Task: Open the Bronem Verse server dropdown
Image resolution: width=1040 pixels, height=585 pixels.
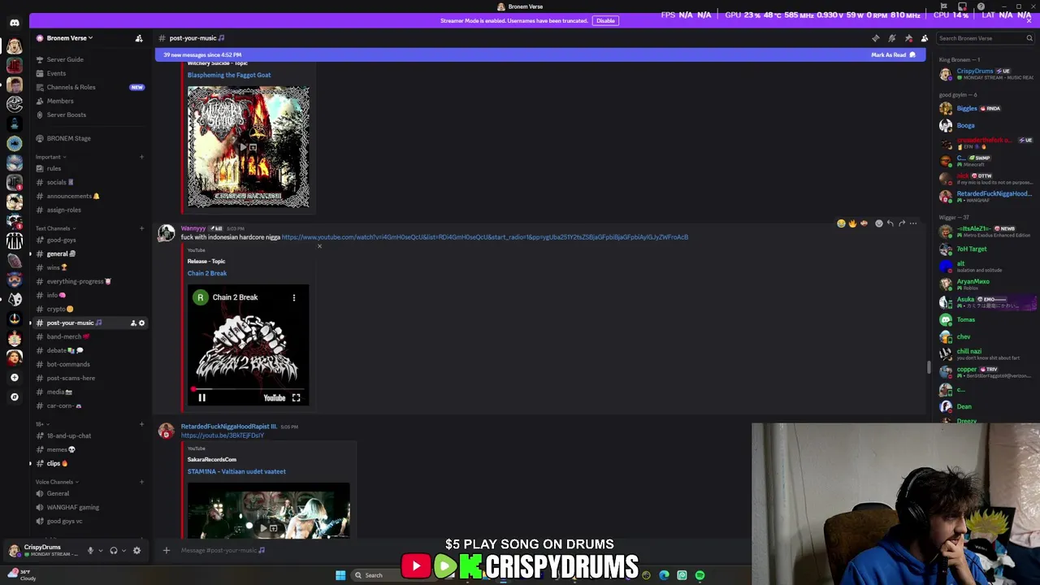Action: click(70, 38)
